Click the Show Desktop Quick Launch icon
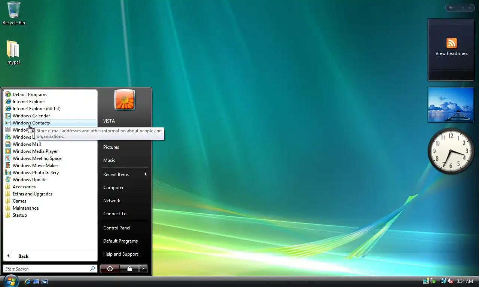This screenshot has height=287, width=479. click(36, 281)
